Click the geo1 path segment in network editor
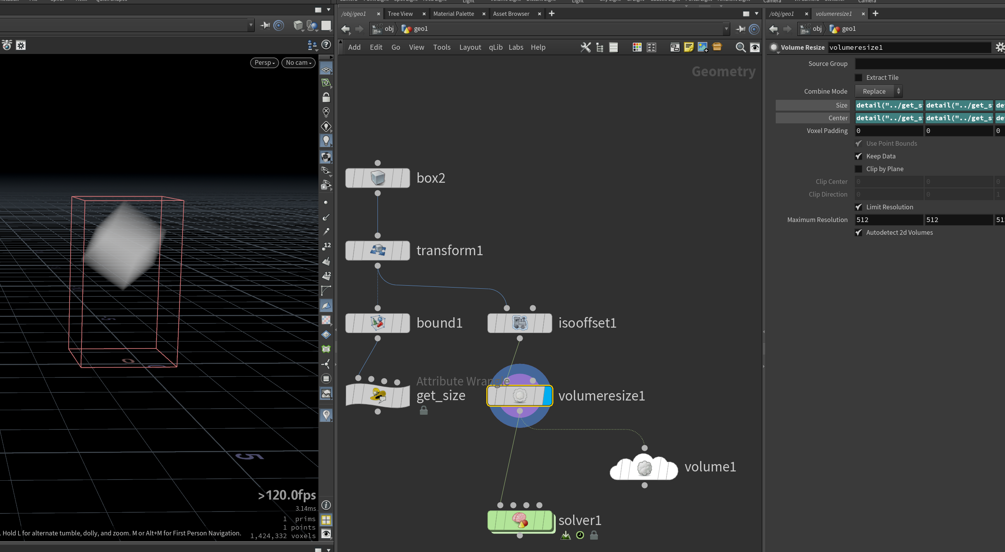 [415, 29]
